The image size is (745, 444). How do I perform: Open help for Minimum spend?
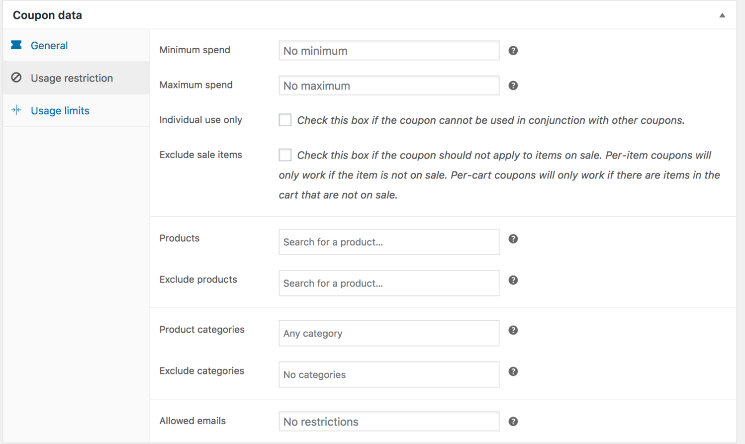click(x=513, y=50)
